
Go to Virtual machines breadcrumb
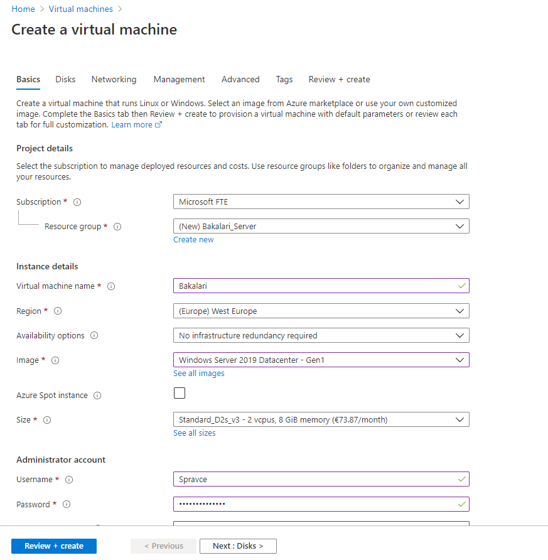click(81, 9)
